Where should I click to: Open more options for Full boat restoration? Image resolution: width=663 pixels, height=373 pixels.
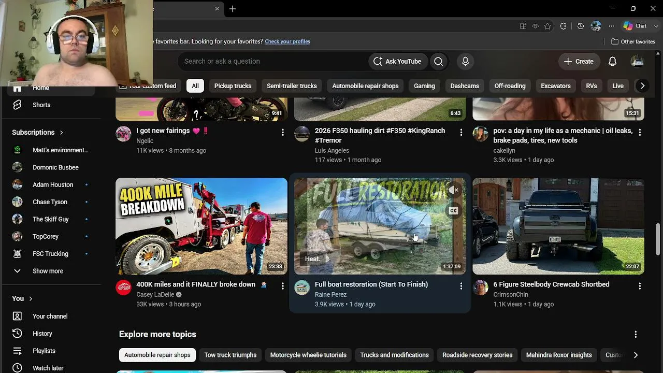coord(461,286)
